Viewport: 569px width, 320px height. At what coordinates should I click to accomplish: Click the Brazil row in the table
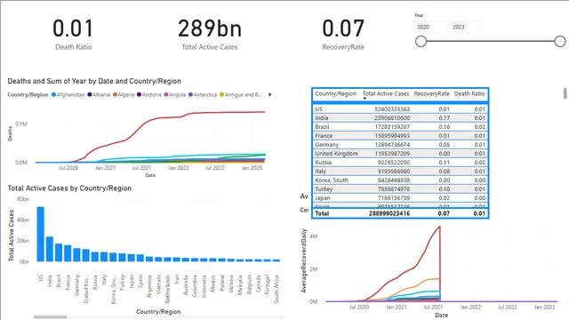point(400,126)
